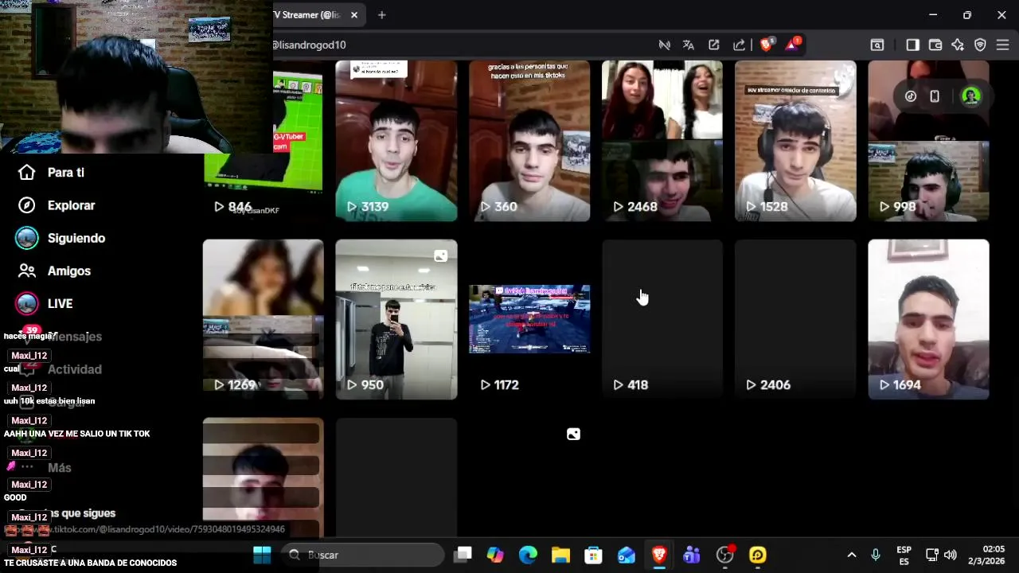The height and width of the screenshot is (573, 1019).
Task: Open Brave Shields lion icon
Action: tap(767, 45)
